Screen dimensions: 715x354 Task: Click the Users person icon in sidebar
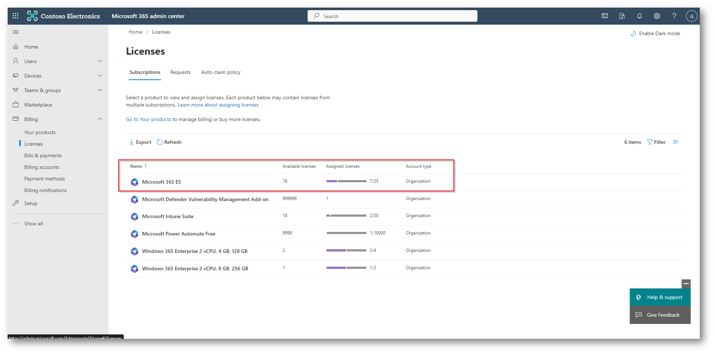pos(16,61)
